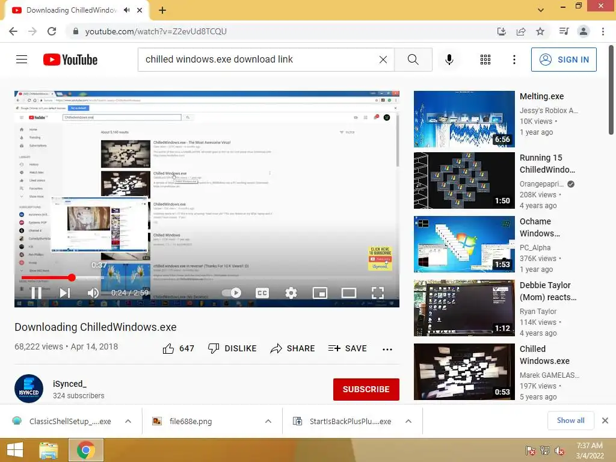
Task: Search by voice with the microphone icon
Action: (449, 60)
